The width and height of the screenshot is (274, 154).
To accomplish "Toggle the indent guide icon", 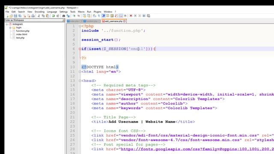I will pos(104,16).
